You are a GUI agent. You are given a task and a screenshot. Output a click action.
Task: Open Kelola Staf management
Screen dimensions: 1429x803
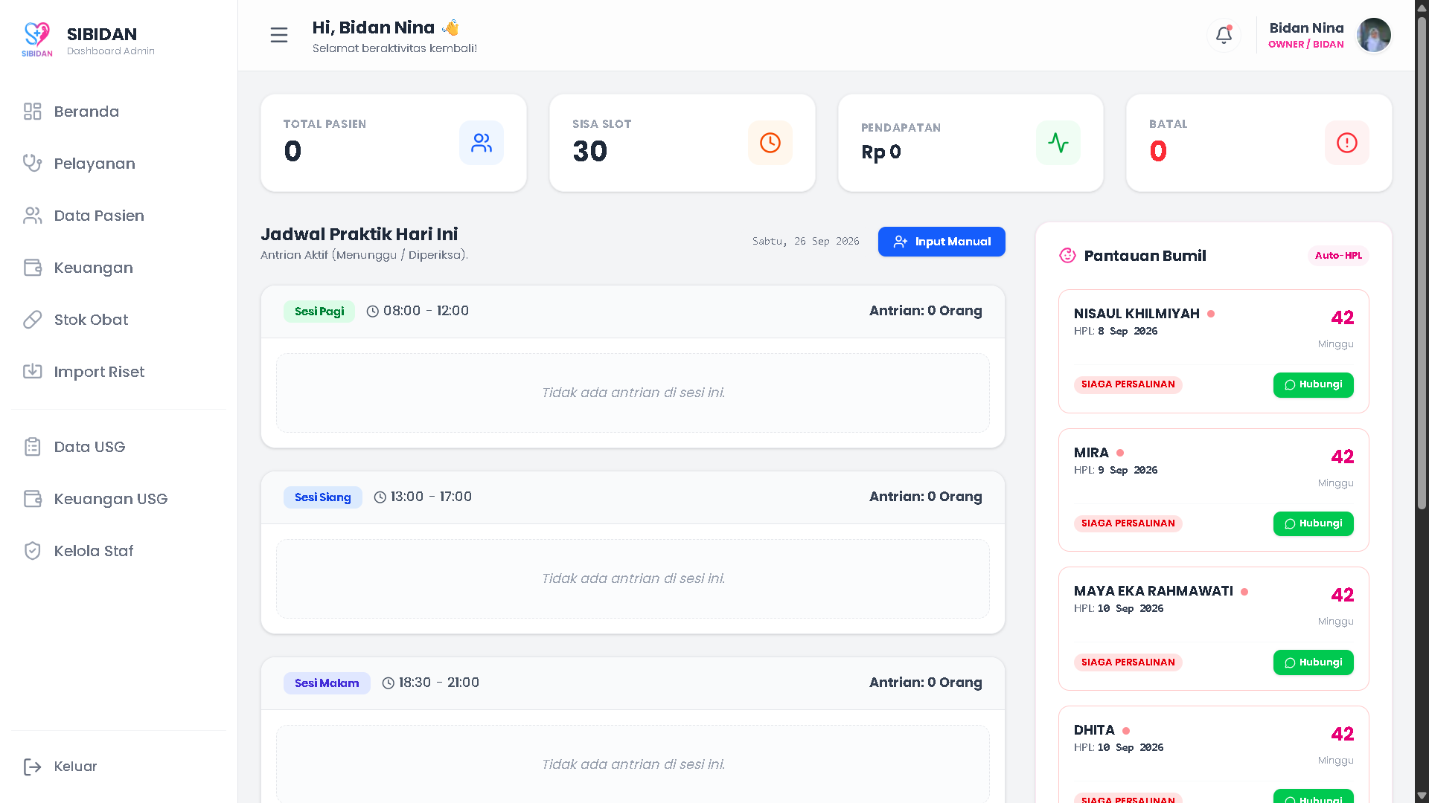click(119, 551)
